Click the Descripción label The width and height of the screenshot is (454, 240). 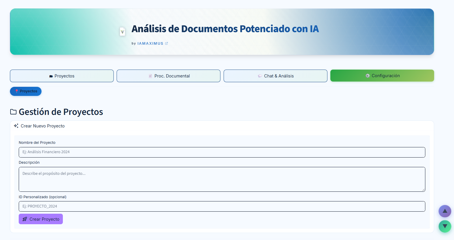click(29, 163)
